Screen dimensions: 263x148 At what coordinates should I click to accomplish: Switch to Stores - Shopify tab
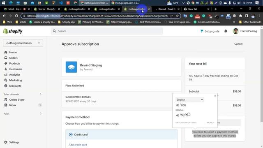[47, 9]
